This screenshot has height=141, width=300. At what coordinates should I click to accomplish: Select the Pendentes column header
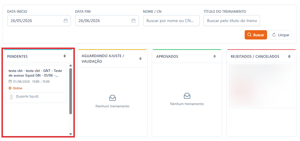click(38, 56)
